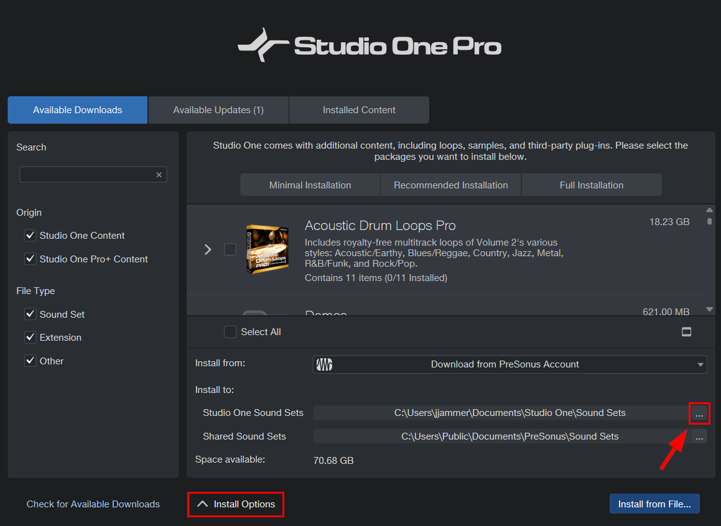This screenshot has height=526, width=721.
Task: Click the package list scroll down arrow
Action: tap(710, 309)
